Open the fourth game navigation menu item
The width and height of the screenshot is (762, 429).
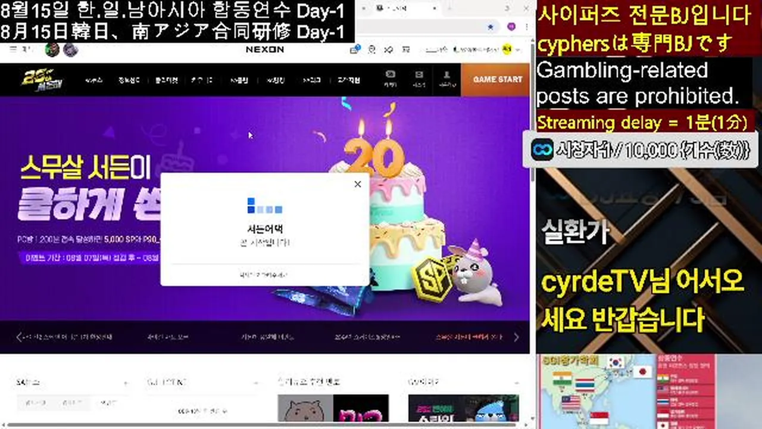pos(202,80)
